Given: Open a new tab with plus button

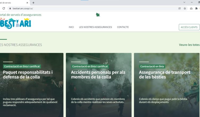Looking at the screenshot, I should pos(33,3).
